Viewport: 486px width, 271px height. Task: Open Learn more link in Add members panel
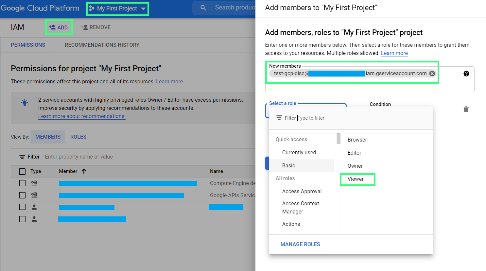point(394,53)
